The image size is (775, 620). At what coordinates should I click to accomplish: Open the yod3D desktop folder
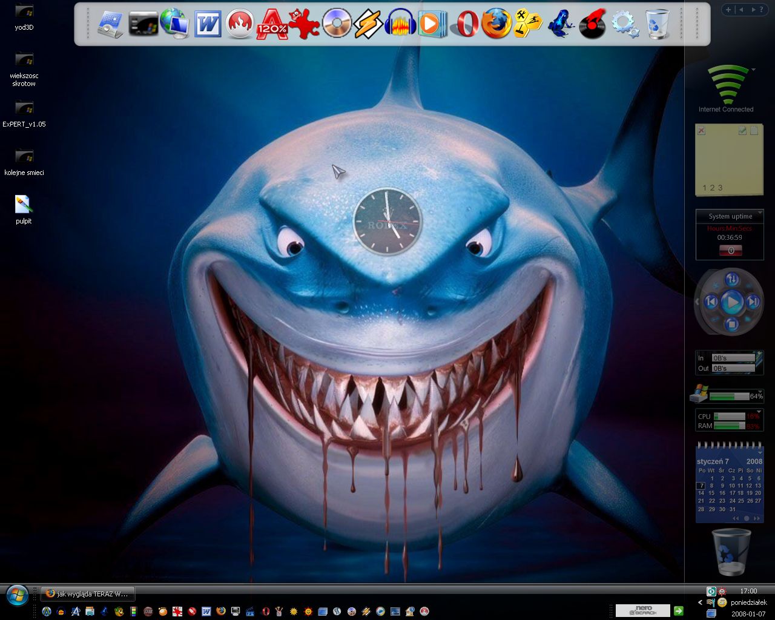pos(24,11)
